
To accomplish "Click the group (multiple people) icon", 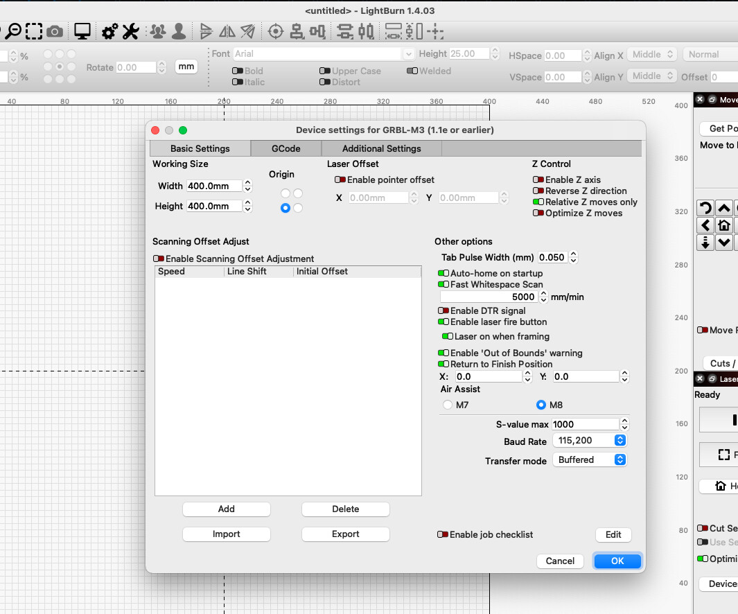I will tap(158, 32).
